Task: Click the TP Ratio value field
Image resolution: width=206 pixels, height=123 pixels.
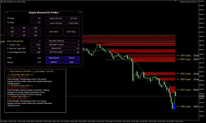Action: click(36, 18)
